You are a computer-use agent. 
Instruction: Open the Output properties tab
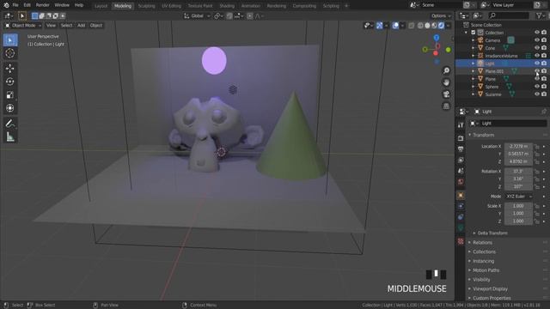(x=461, y=149)
